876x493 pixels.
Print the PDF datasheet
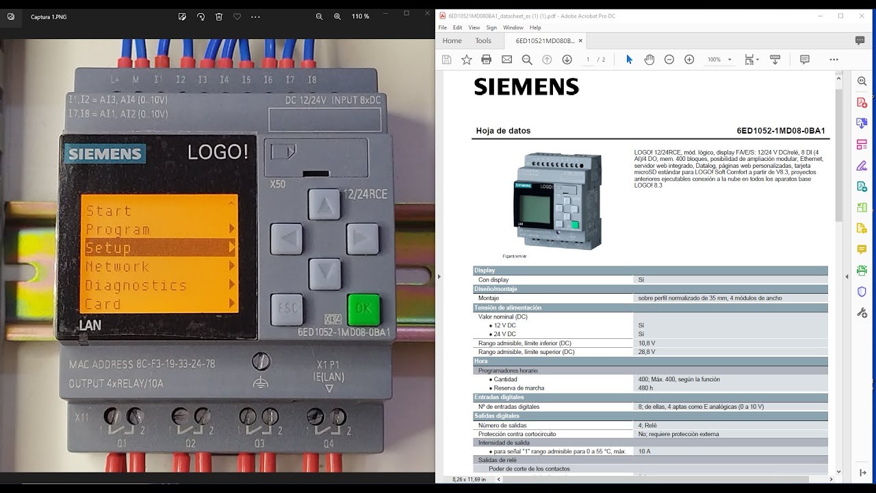point(486,60)
